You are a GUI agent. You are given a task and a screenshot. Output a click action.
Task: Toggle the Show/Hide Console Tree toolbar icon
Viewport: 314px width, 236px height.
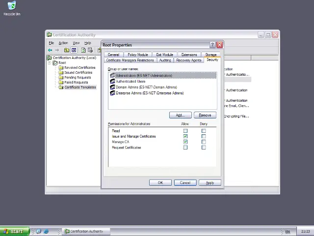click(x=74, y=50)
